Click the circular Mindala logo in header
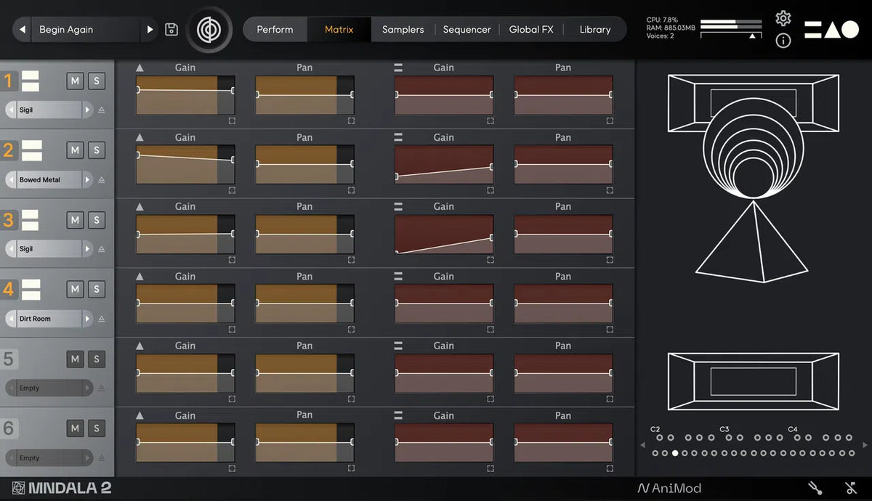Image resolution: width=872 pixels, height=501 pixels. [x=209, y=30]
